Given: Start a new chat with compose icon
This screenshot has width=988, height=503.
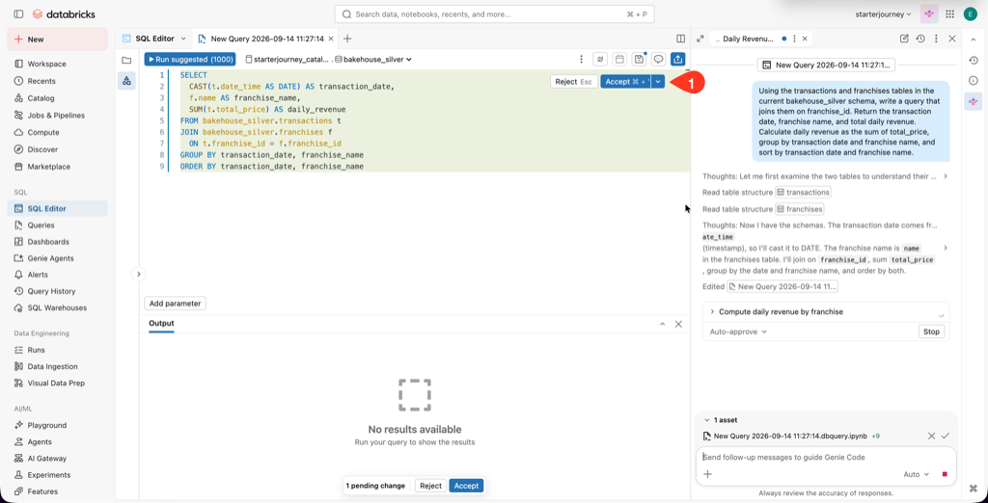Looking at the screenshot, I should coord(904,40).
